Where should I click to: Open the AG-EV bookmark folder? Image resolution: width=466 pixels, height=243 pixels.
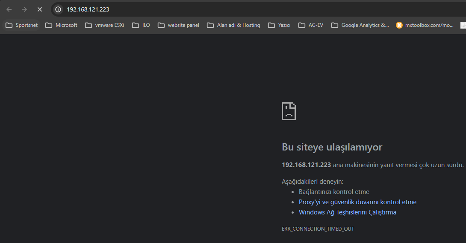pyautogui.click(x=310, y=25)
